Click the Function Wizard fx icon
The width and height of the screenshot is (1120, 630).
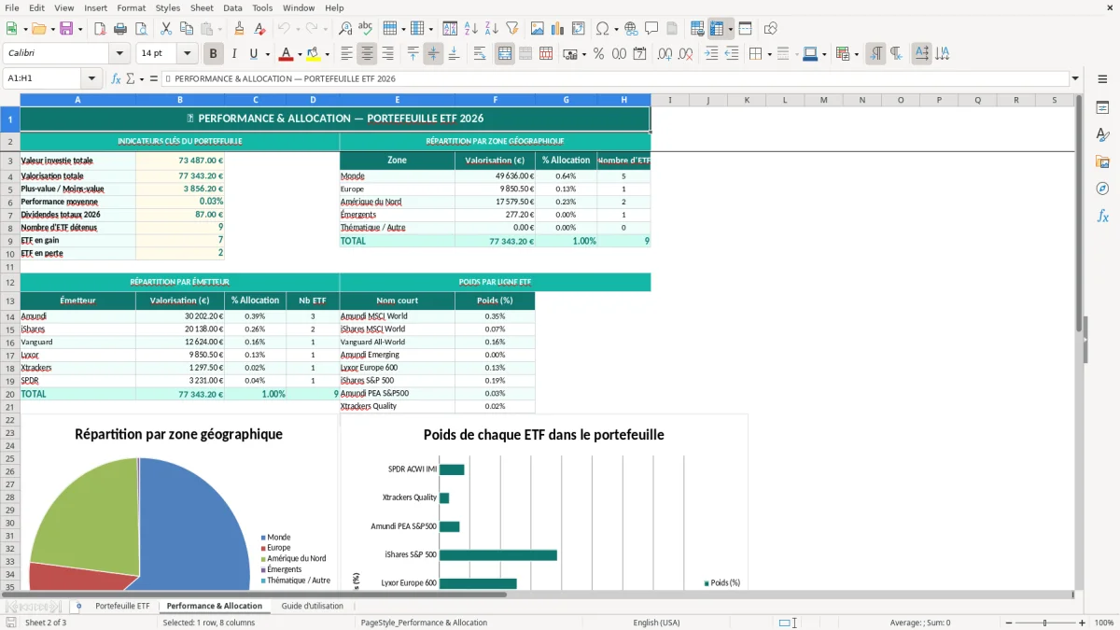117,78
